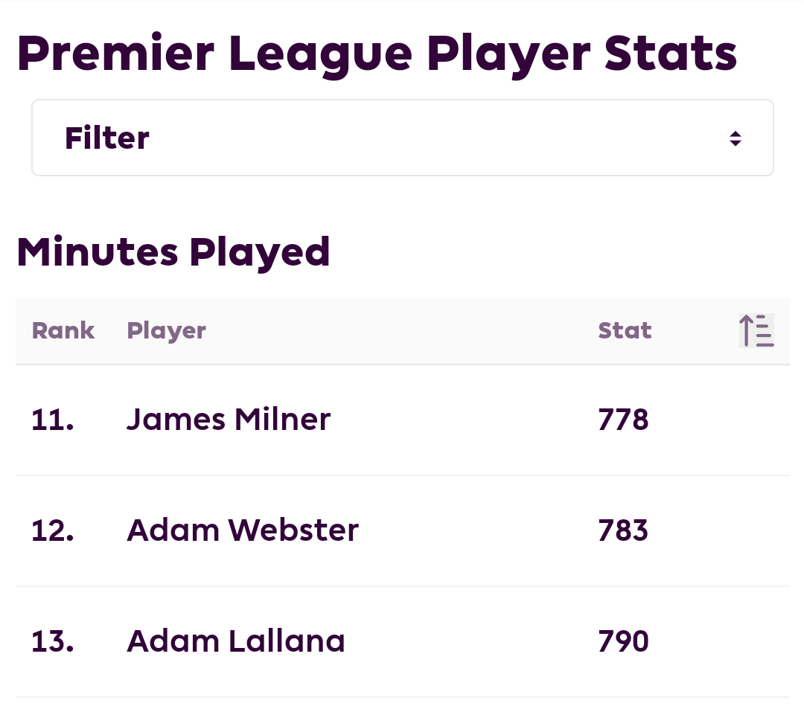Image resolution: width=804 pixels, height=706 pixels.
Task: Click the Filter dropdown up-down arrows
Action: coord(736,138)
